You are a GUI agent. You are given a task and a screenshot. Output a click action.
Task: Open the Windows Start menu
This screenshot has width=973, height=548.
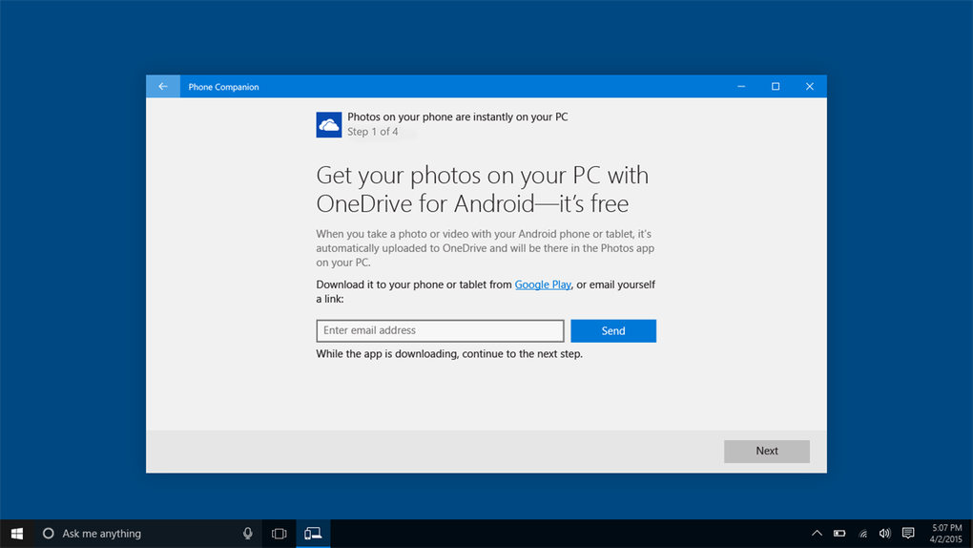click(16, 534)
